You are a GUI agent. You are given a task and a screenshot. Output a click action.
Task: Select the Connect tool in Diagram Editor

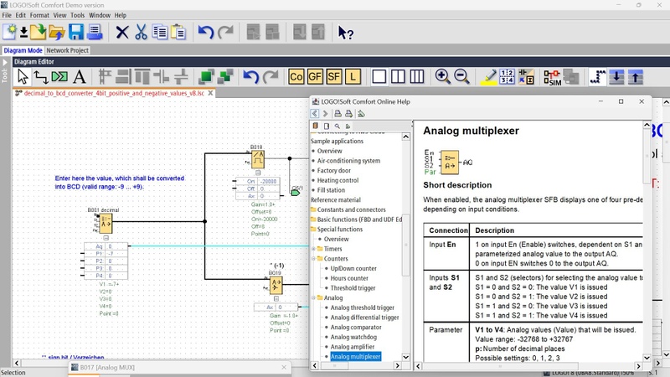point(40,77)
